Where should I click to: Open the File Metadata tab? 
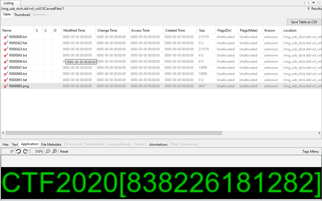click(x=51, y=144)
